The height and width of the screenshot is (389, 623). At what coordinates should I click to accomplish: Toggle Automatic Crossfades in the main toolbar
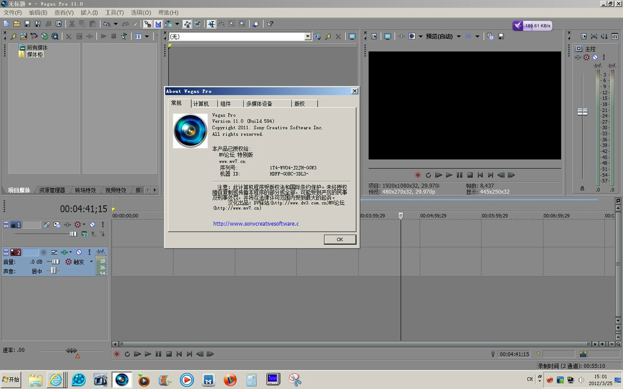[x=158, y=24]
